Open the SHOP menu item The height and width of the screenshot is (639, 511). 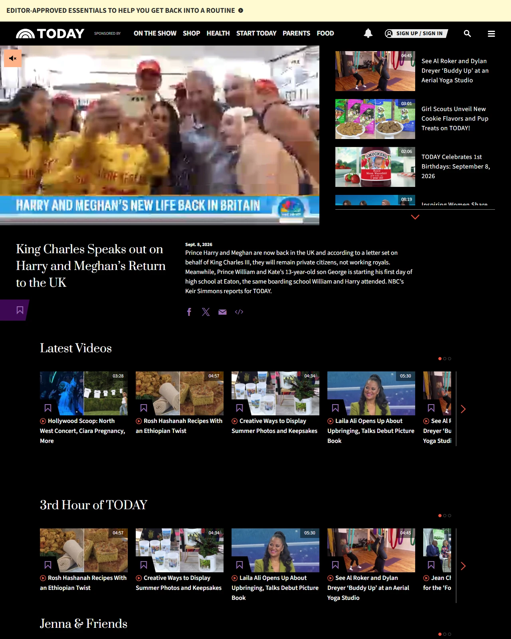point(191,34)
